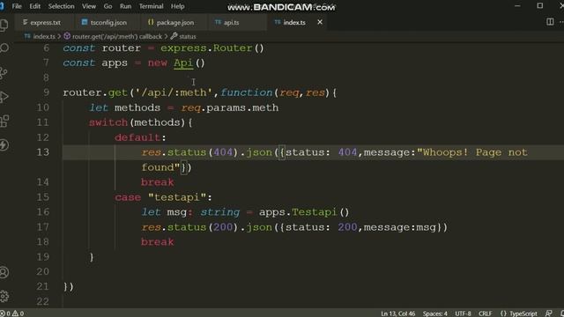564x317 pixels.
Task: Open the Edit menu
Action: click(x=35, y=6)
